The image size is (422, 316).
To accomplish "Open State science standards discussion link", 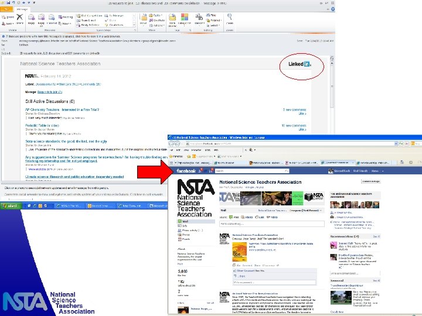I will (66, 142).
